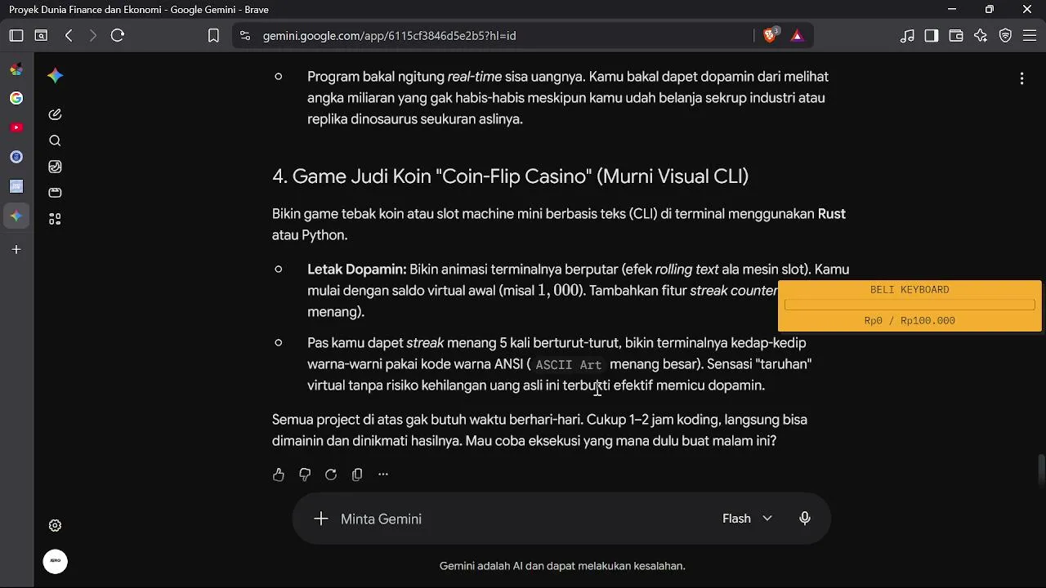Click the page vertical scrollbar thumb
Image resolution: width=1046 pixels, height=588 pixels.
pos(1041,470)
